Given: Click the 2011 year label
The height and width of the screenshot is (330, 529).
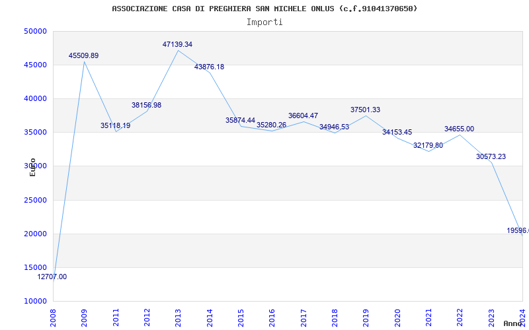Looking at the screenshot, I should 116,317.
